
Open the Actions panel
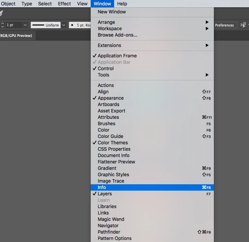(x=152, y=85)
